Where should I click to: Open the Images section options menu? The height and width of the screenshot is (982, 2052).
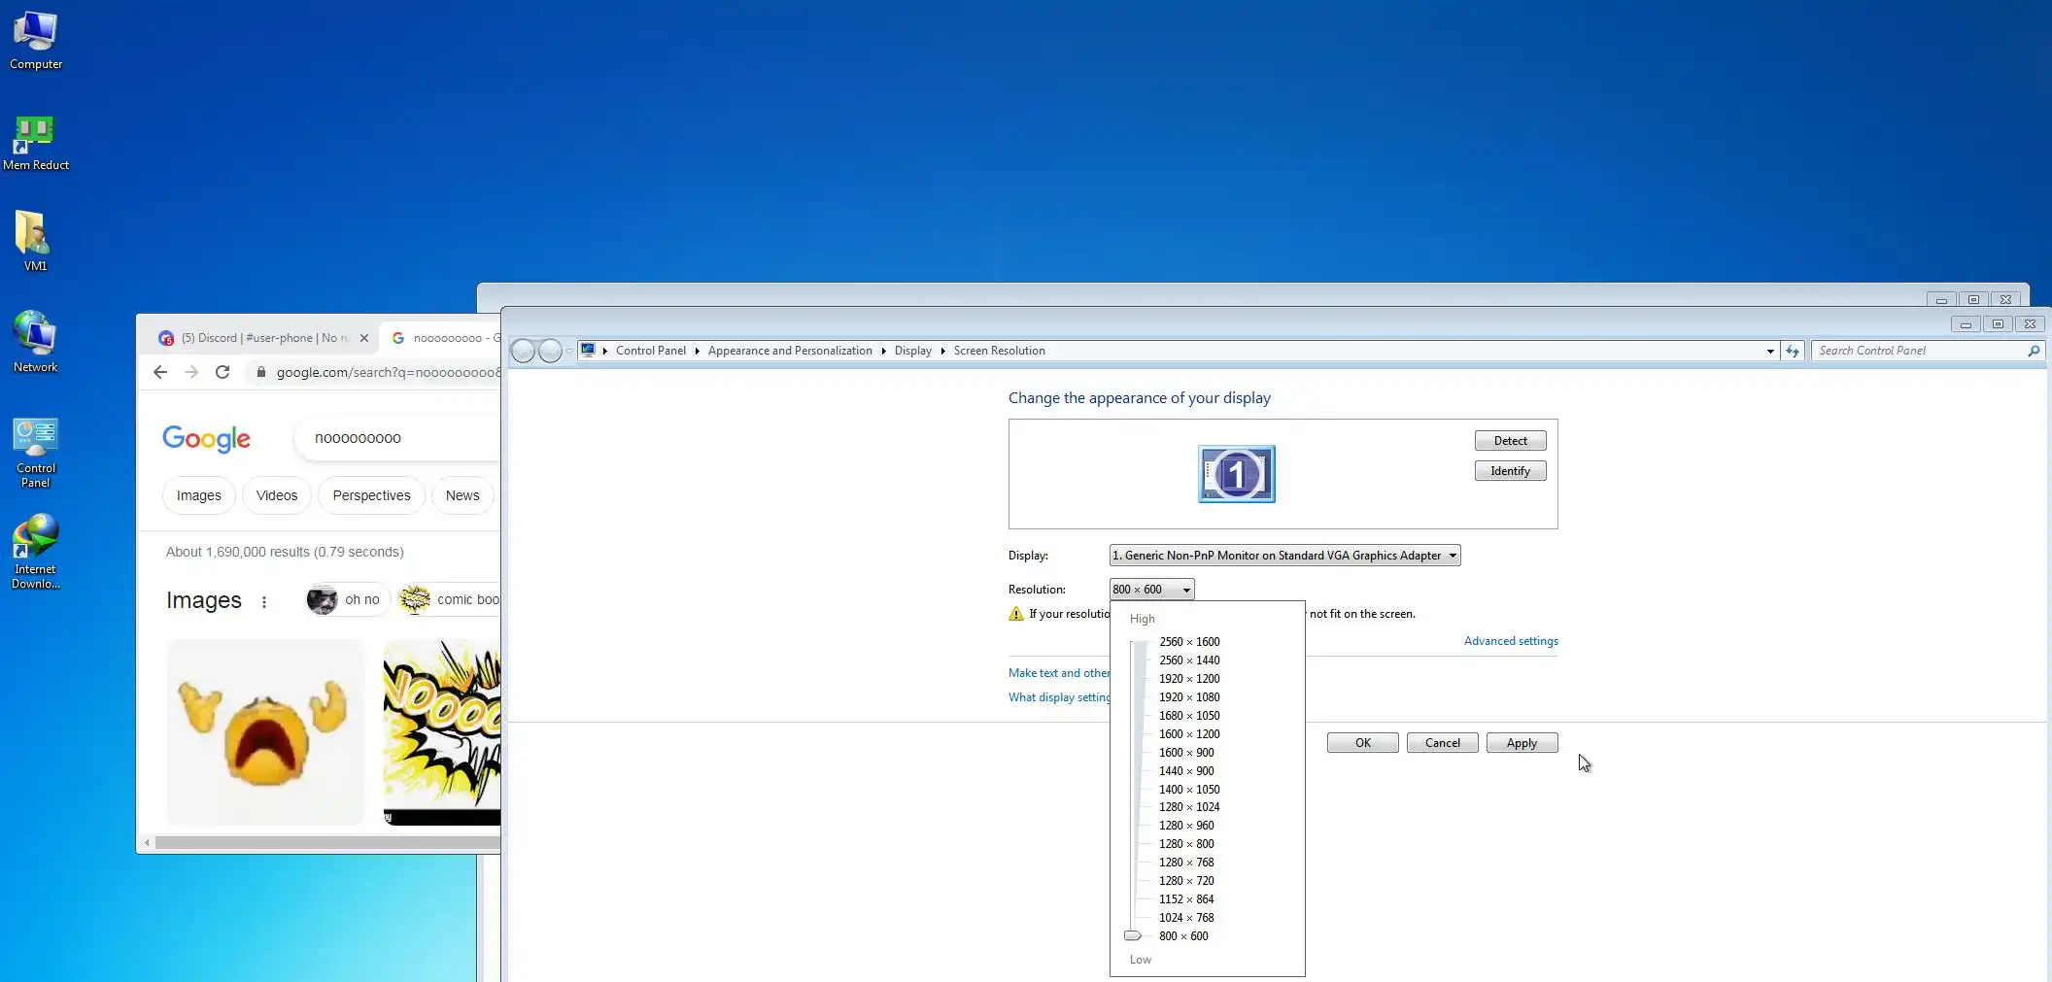point(264,601)
